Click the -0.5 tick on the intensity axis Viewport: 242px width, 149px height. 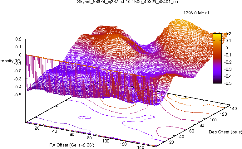(18, 95)
